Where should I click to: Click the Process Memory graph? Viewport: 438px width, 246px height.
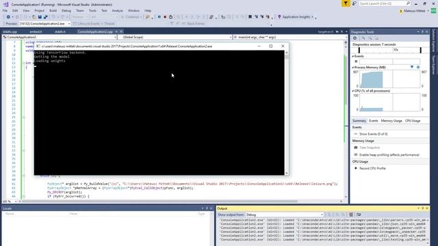click(x=389, y=79)
